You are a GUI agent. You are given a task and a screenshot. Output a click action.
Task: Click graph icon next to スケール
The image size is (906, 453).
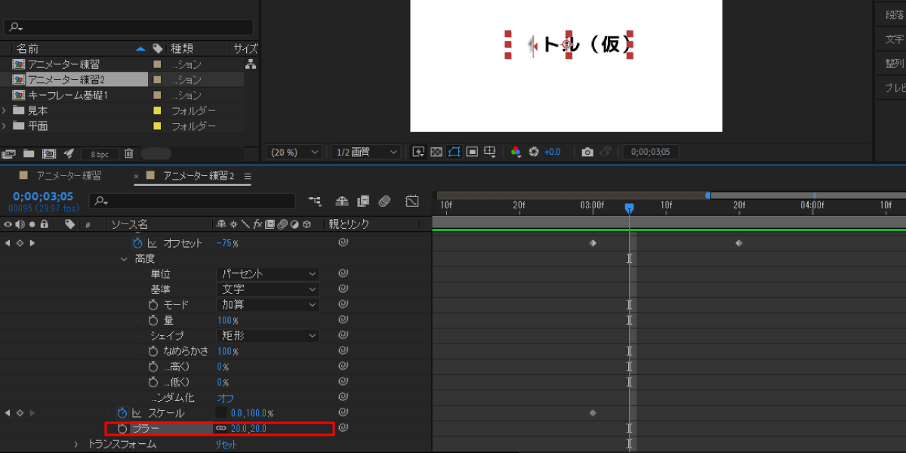[137, 413]
